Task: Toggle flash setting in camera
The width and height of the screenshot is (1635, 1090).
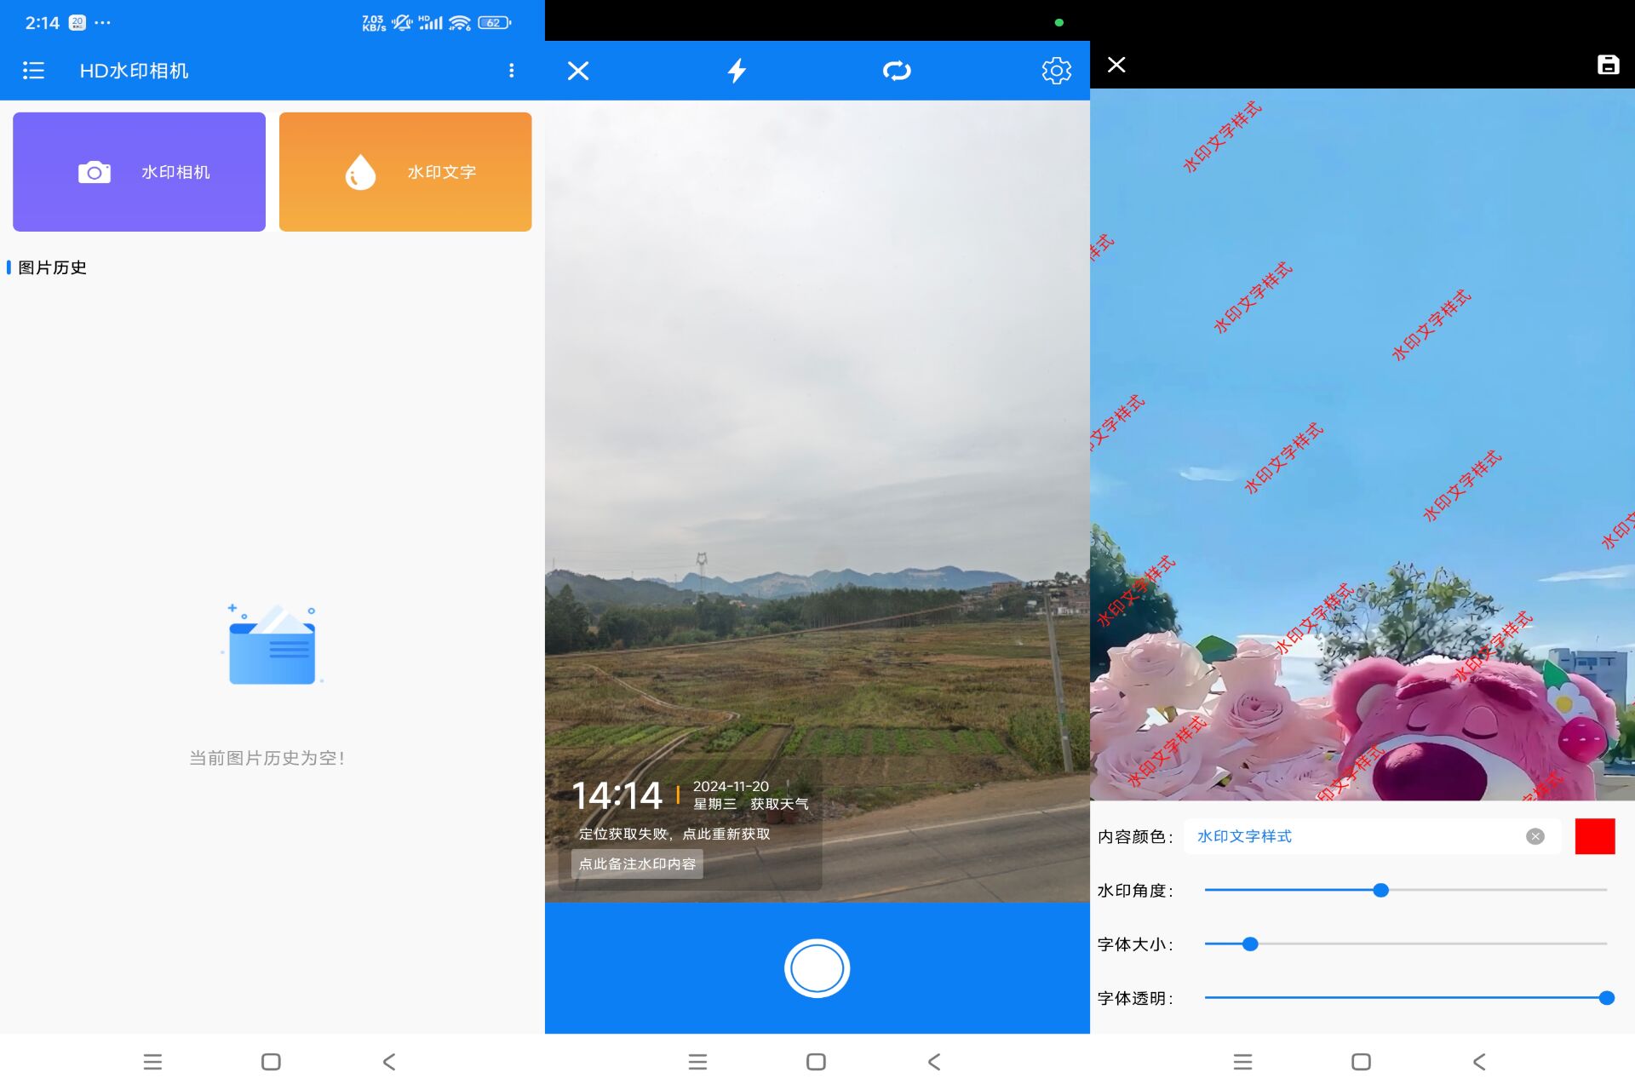Action: [x=736, y=69]
